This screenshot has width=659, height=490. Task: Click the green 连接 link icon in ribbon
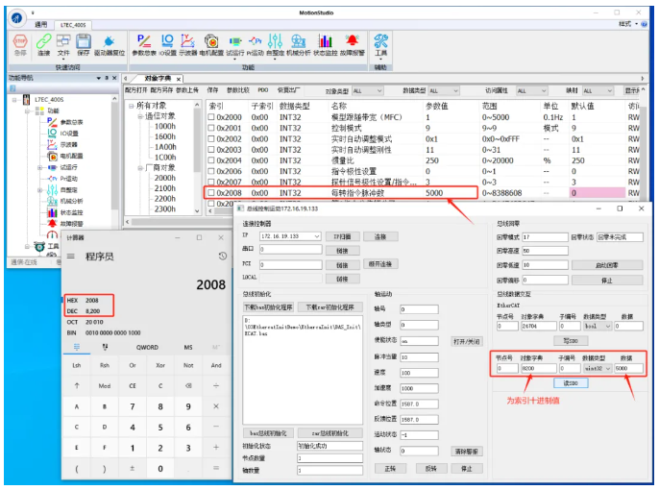44,45
